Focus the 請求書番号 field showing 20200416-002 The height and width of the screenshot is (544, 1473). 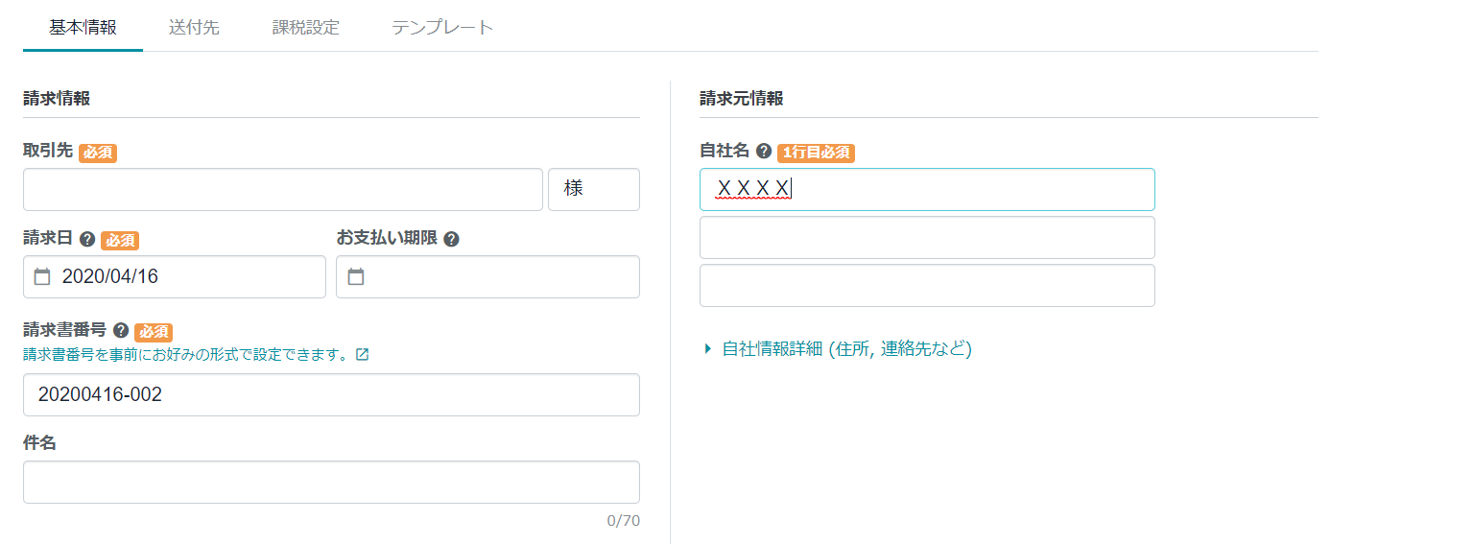[331, 395]
